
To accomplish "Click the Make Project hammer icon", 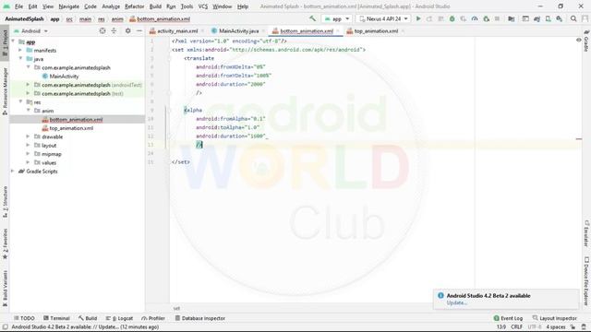I will [x=312, y=18].
